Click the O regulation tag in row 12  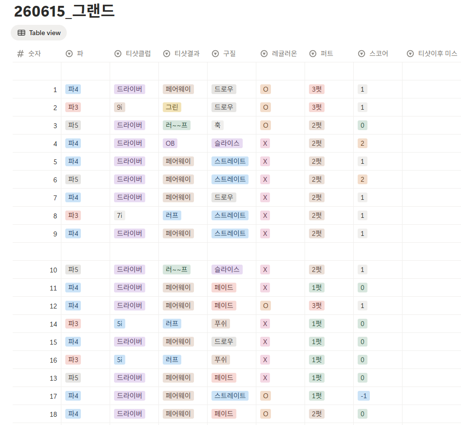pos(266,306)
